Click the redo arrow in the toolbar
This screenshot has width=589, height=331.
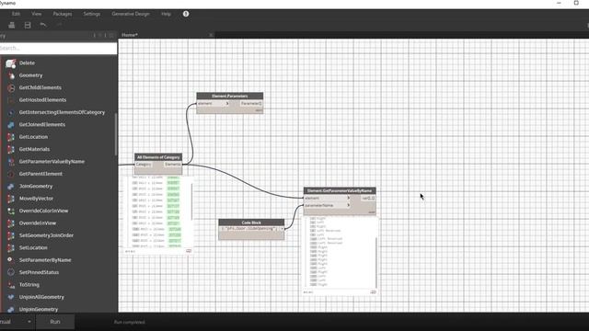pyautogui.click(x=59, y=25)
